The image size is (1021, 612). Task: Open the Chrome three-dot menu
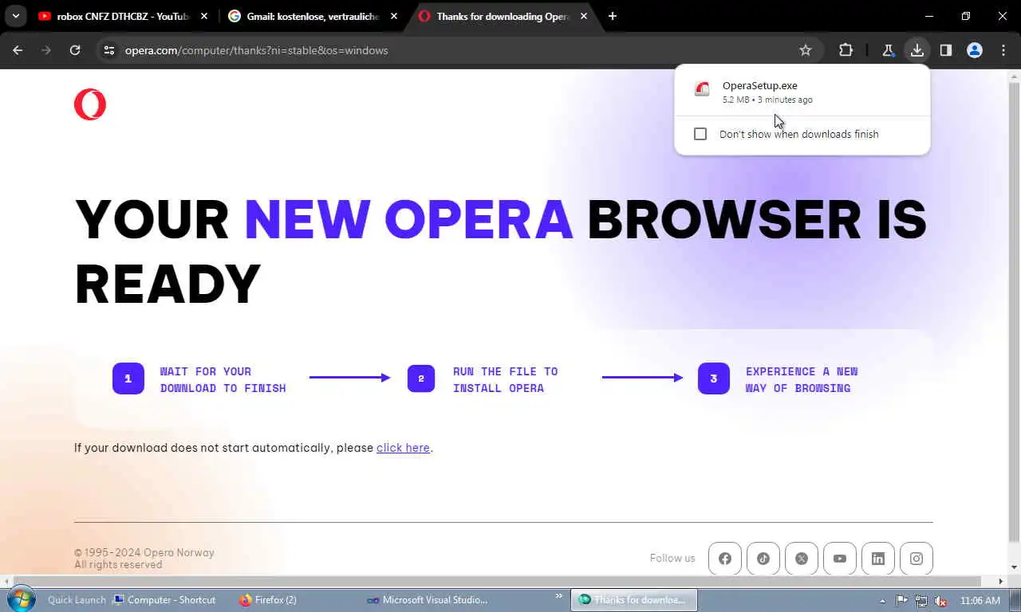tap(1003, 50)
